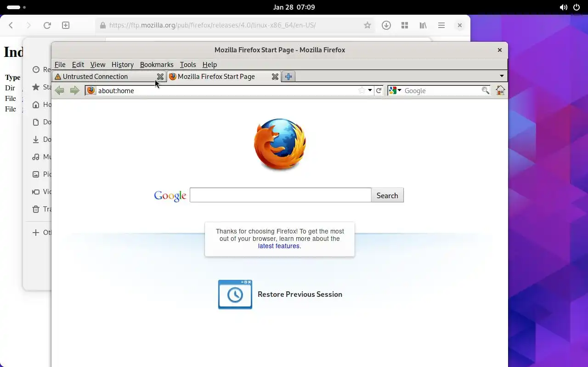Go forward in the background browser window
Image resolution: width=588 pixels, height=367 pixels.
[x=28, y=25]
